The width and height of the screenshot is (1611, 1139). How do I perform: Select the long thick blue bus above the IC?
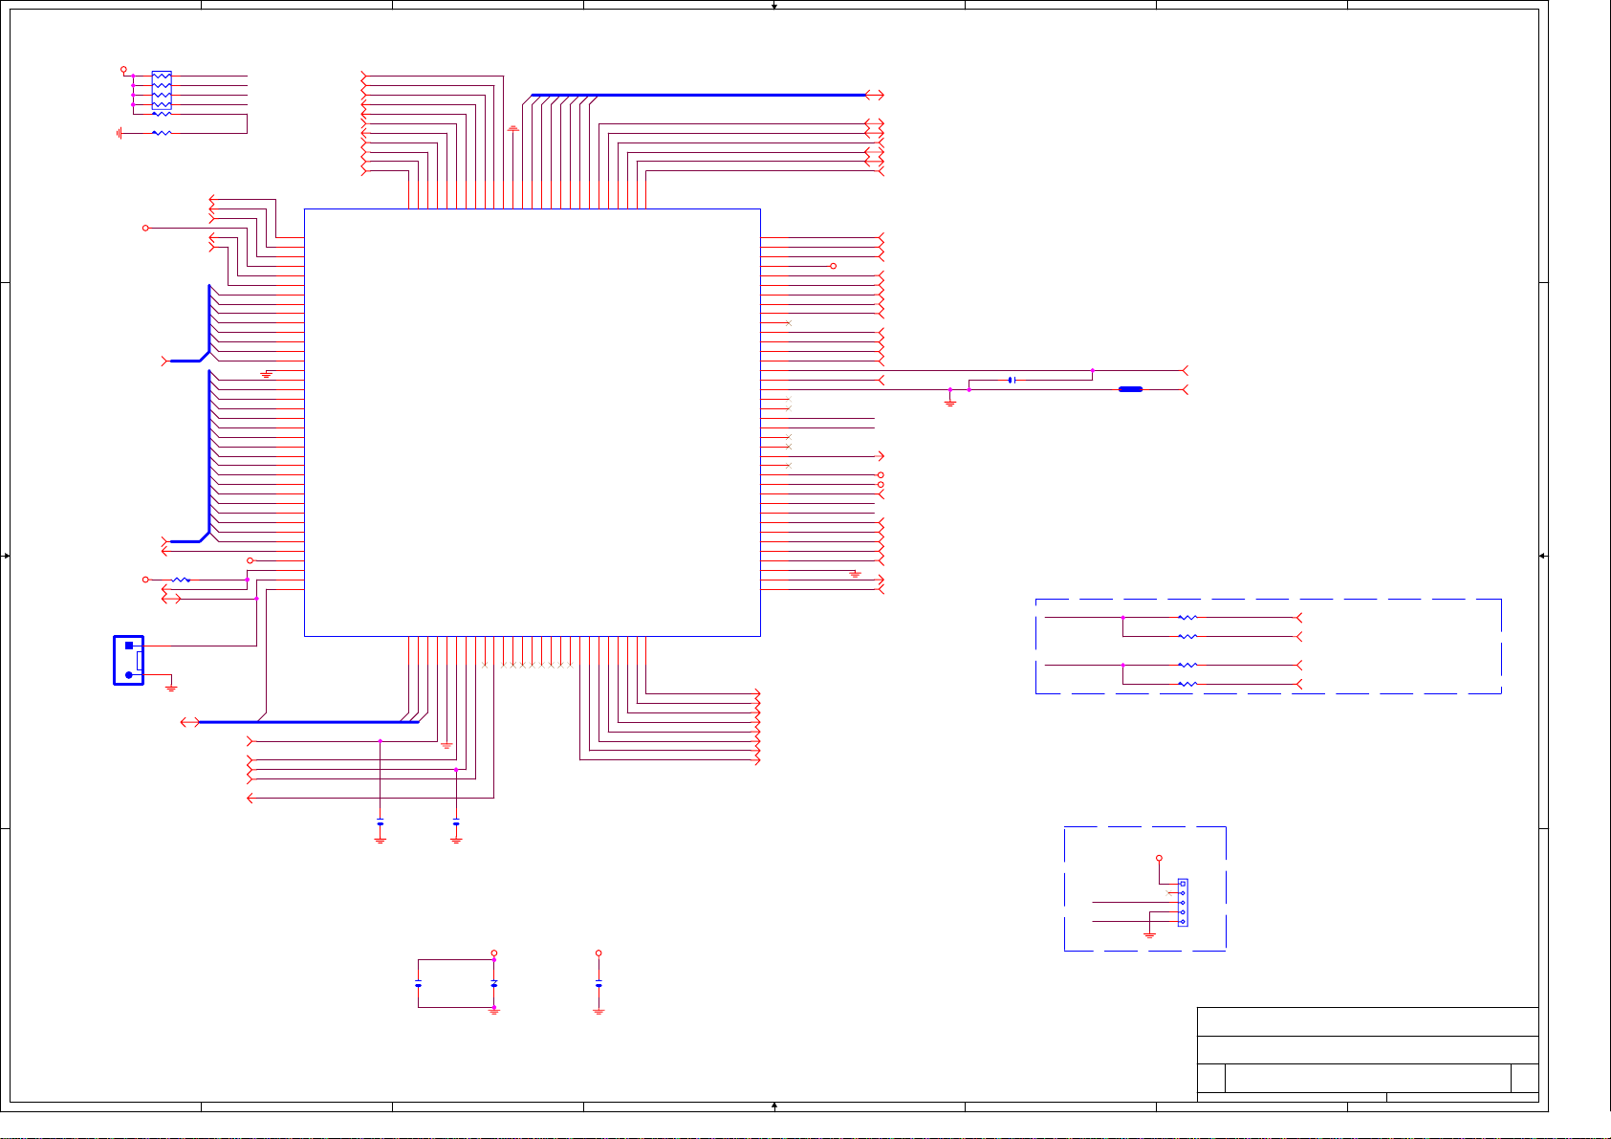click(x=697, y=95)
